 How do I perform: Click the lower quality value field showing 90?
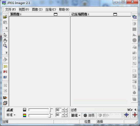click(58, 115)
